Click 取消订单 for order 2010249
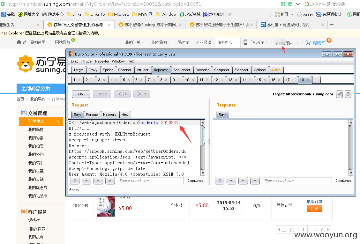Image resolution: width=360 pixels, height=244 pixels. click(x=315, y=202)
